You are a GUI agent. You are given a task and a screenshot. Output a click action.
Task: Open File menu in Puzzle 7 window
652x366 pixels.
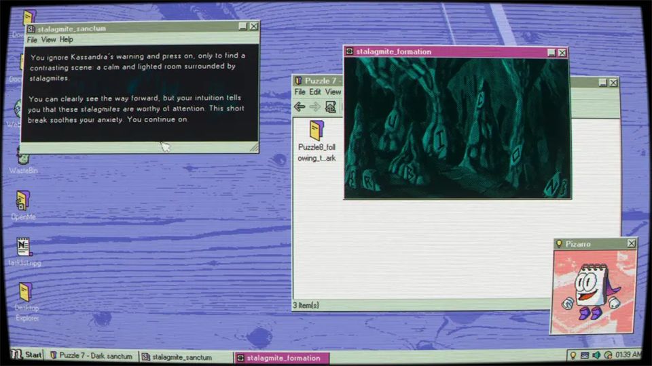[x=300, y=91]
